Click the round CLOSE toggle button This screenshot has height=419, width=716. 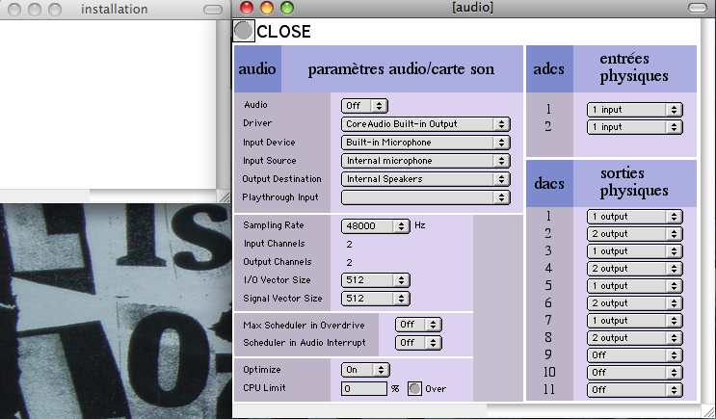245,31
